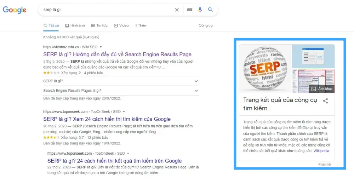Open the dropdown arrow beside vietmoz.edu.vn URL
This screenshot has width=354, height=178.
[x=101, y=47]
